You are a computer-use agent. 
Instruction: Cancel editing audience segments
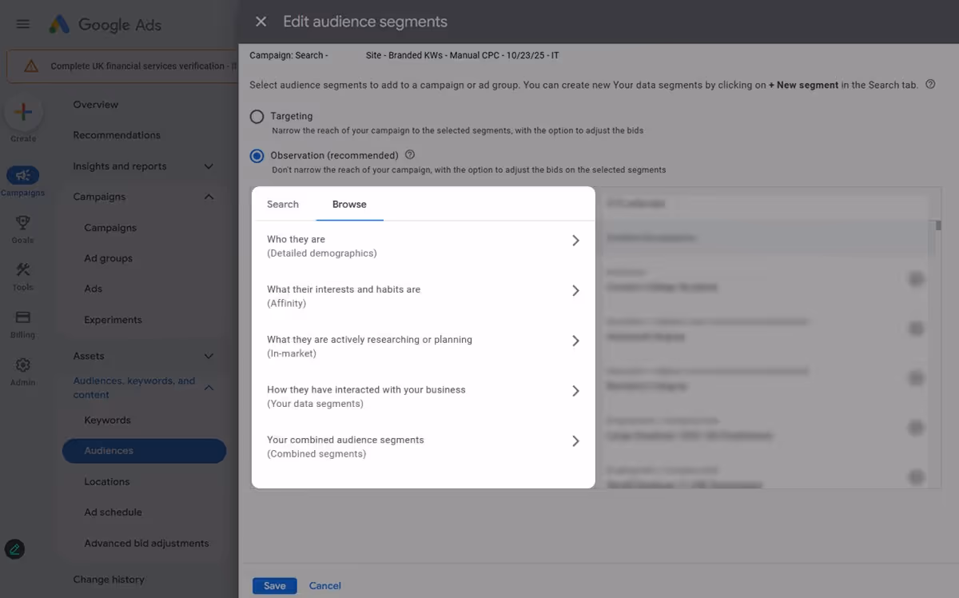pyautogui.click(x=324, y=585)
